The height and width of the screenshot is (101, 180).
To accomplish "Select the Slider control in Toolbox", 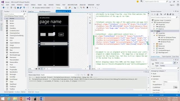I will click(12, 82).
